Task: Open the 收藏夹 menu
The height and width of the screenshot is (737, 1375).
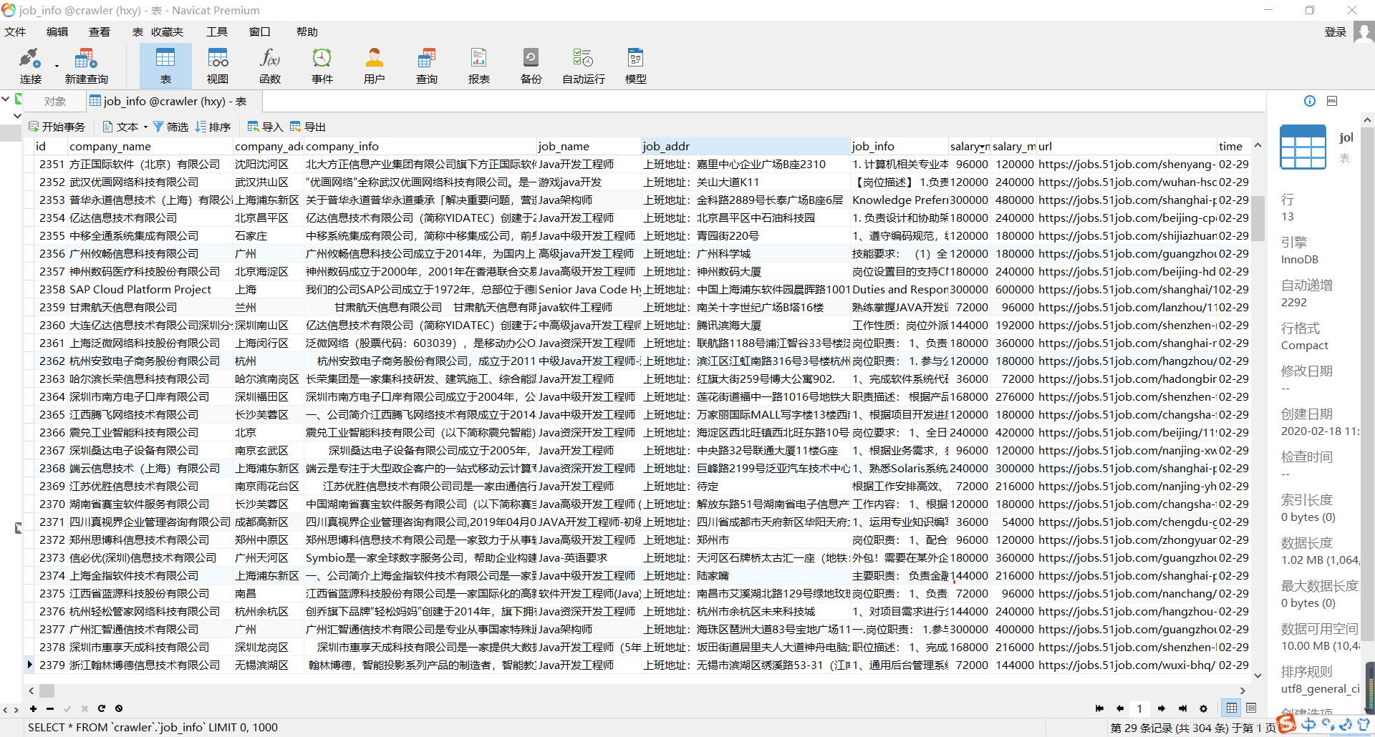Action: coord(168,31)
